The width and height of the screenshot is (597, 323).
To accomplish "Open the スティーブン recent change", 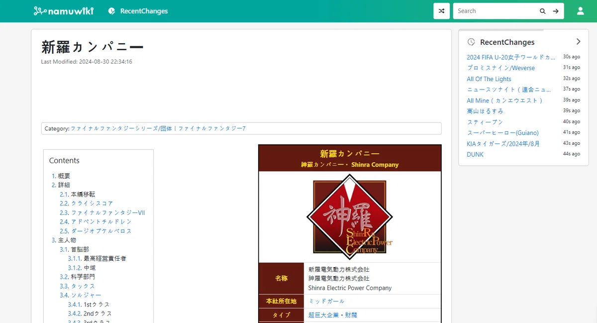I will click(485, 122).
